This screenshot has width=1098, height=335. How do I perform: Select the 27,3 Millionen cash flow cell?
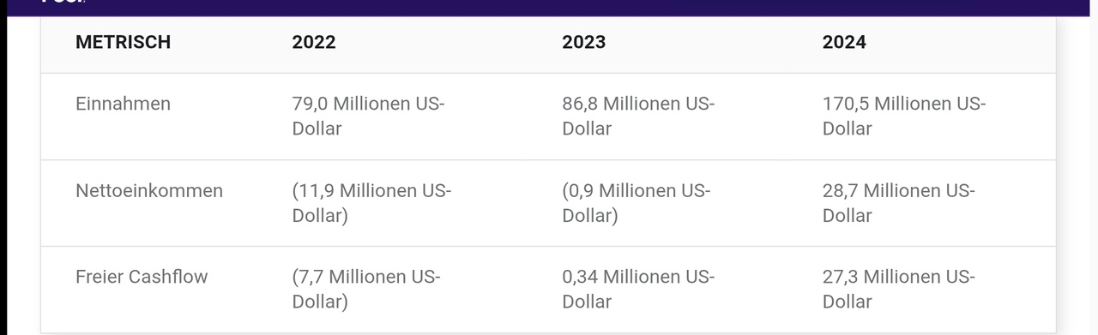click(x=899, y=290)
